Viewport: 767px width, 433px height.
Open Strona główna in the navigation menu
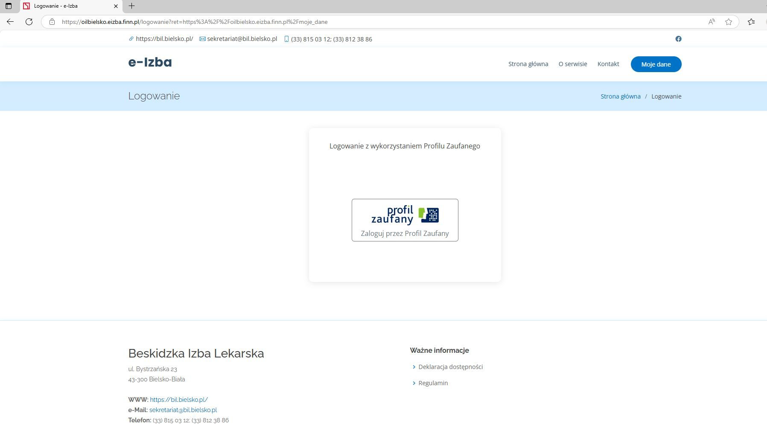[528, 64]
